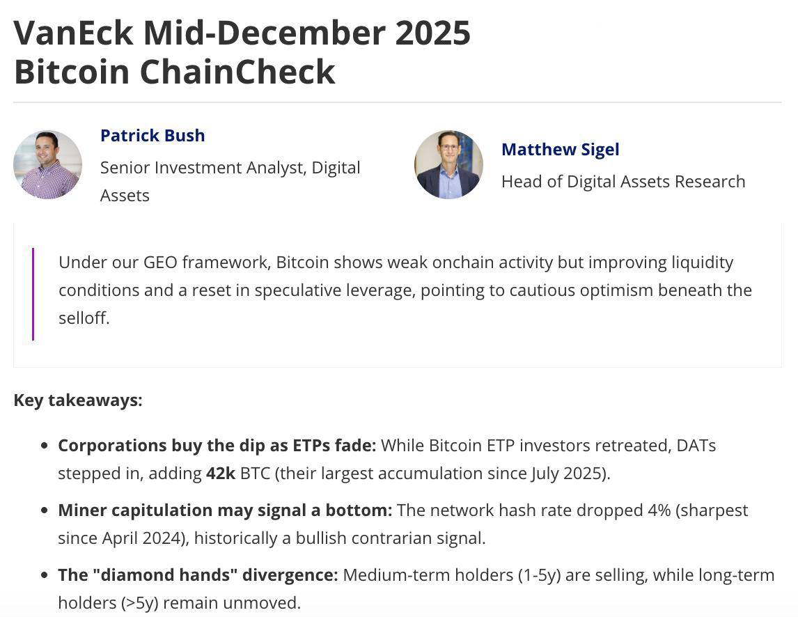Click Matthew Sigel's profile photo

[x=448, y=164]
